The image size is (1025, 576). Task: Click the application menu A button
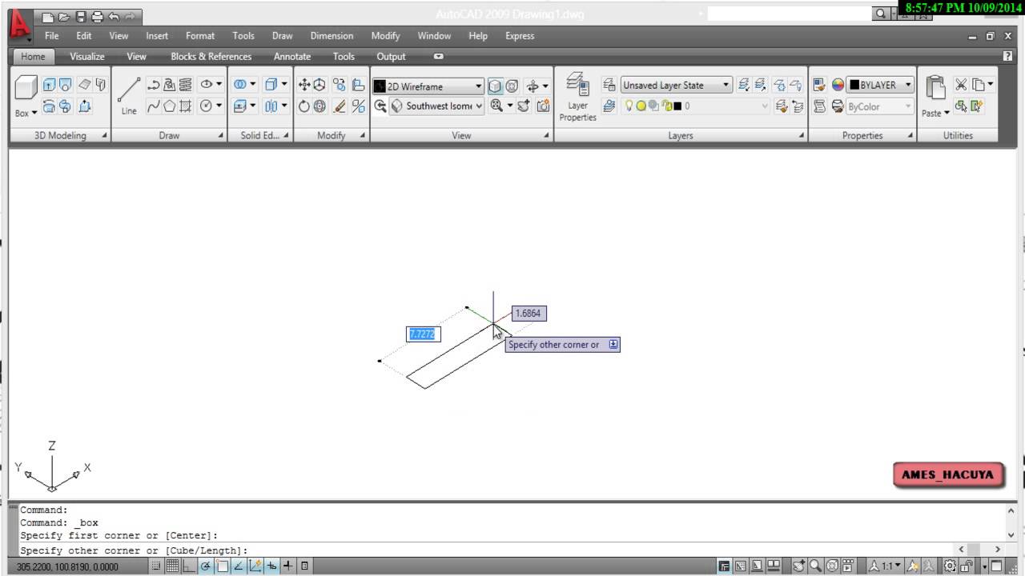19,26
